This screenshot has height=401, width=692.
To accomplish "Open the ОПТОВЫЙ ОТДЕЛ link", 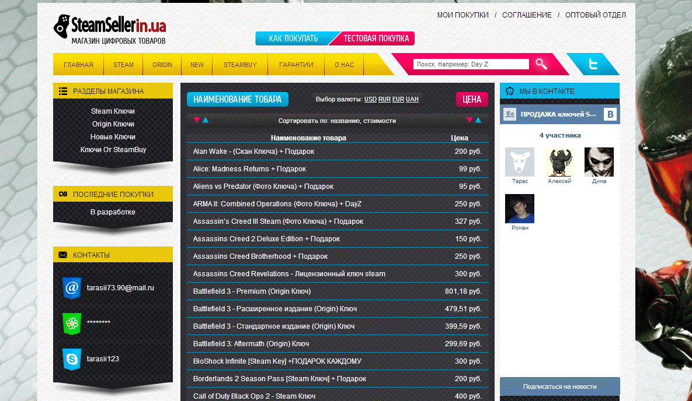I will pos(595,15).
